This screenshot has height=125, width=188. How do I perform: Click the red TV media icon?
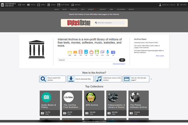pos(91,52)
